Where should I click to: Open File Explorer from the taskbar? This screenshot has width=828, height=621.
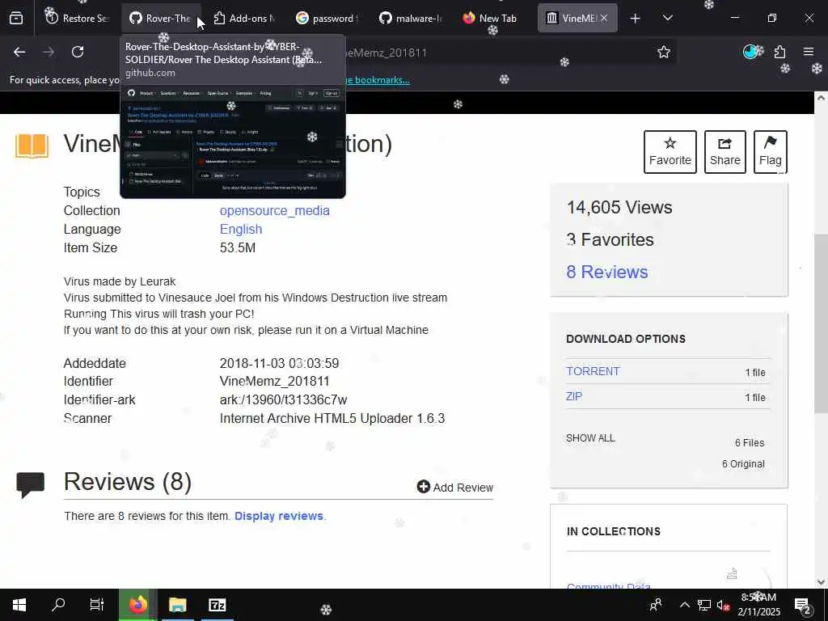(177, 605)
